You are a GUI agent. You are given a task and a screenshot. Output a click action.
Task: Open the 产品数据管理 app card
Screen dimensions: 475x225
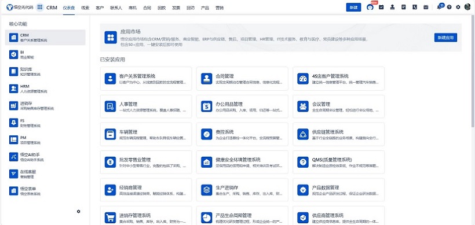click(339, 190)
